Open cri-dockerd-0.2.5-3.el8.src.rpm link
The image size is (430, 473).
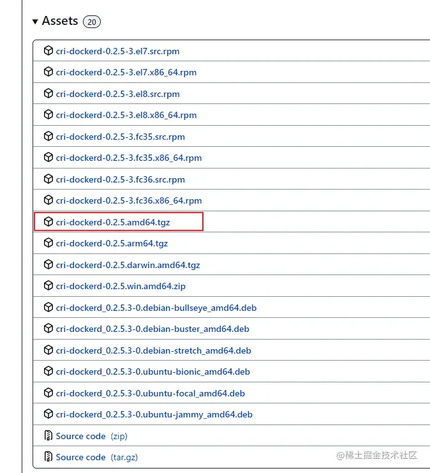coord(117,94)
